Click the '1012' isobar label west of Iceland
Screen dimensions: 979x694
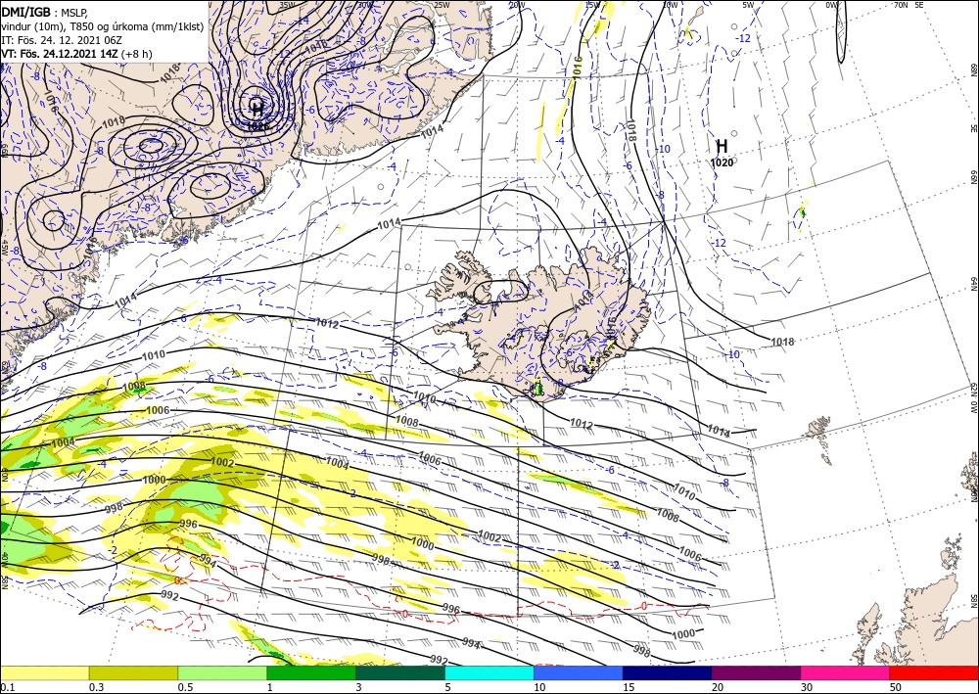(327, 325)
